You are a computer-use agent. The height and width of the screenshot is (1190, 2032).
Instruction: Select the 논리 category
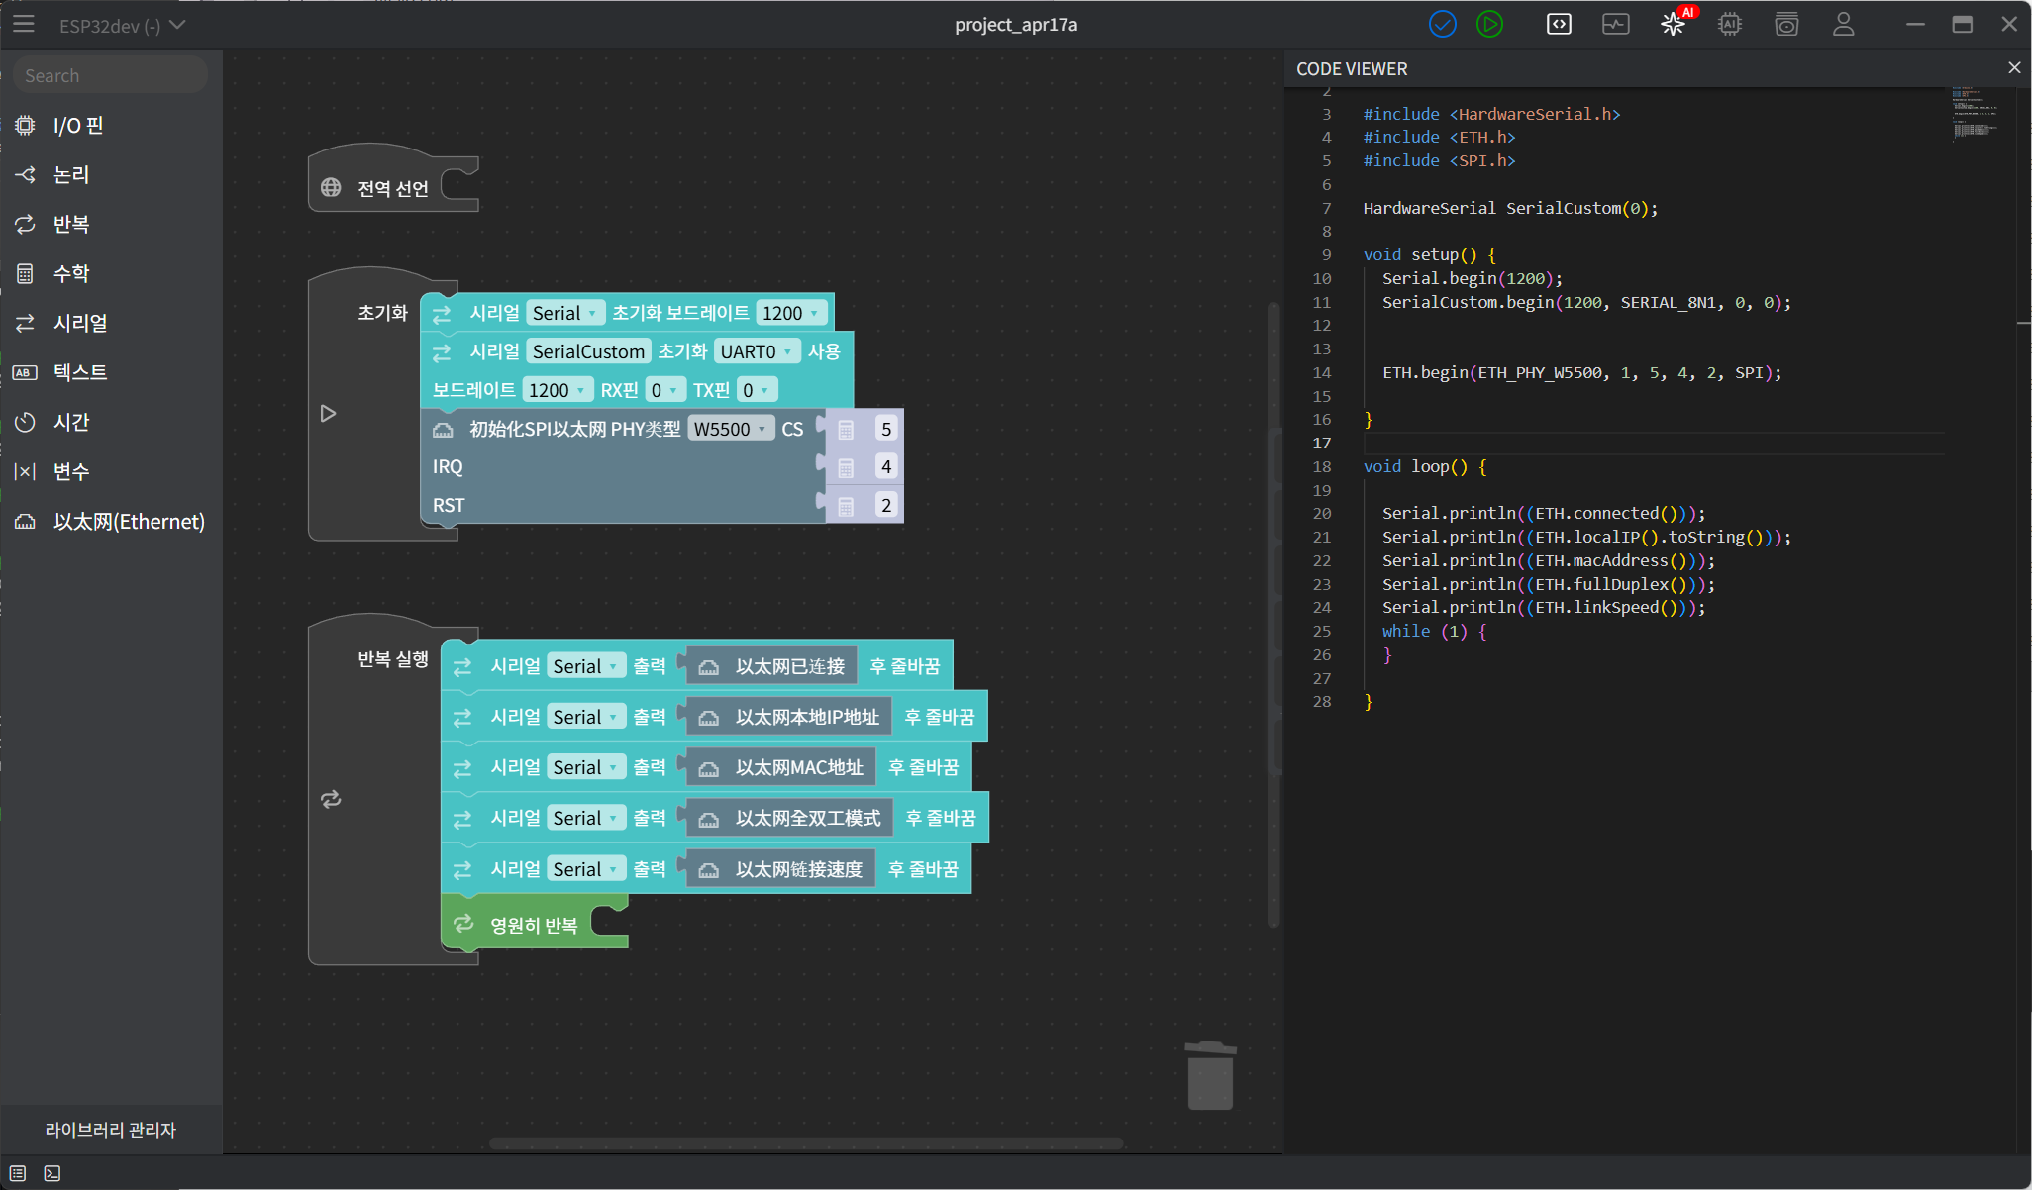(x=111, y=174)
